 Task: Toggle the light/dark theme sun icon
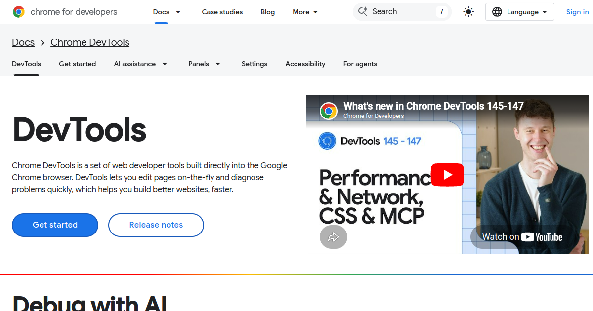tap(468, 12)
